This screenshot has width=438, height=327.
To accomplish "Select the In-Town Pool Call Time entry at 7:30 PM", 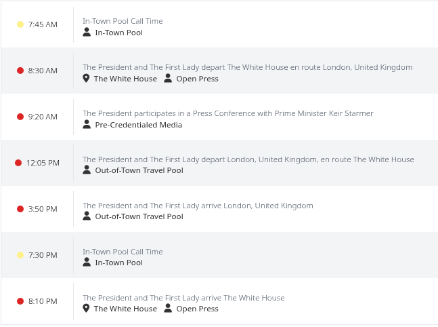I will (x=123, y=252).
